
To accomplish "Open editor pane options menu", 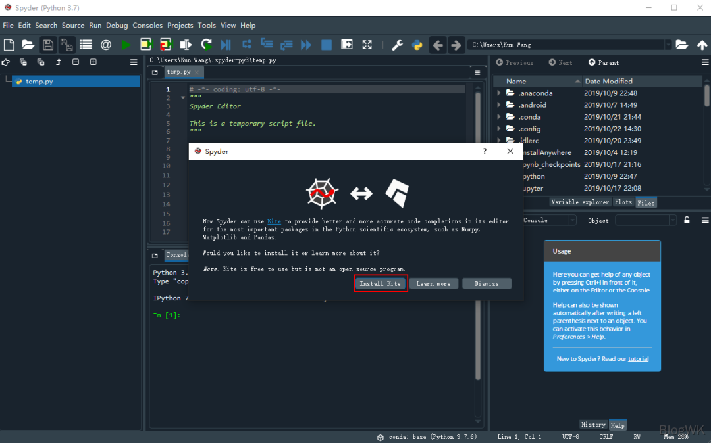I will click(x=477, y=72).
